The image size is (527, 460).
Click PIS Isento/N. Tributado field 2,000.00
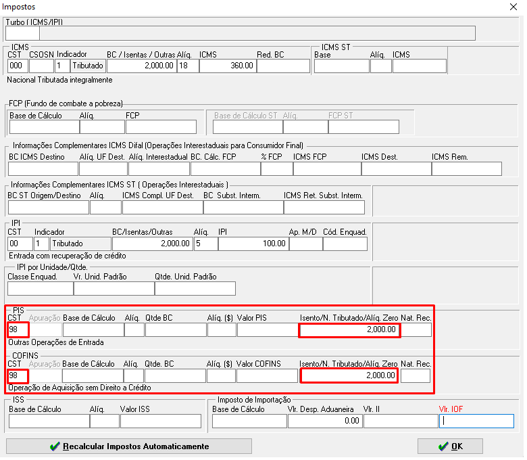(349, 329)
